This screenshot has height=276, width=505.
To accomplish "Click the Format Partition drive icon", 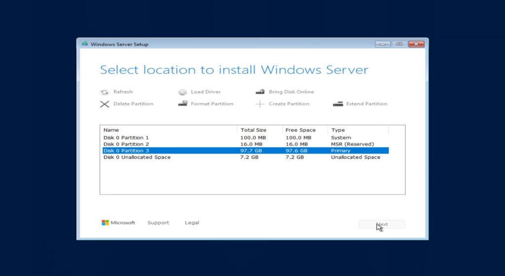I will tap(182, 103).
